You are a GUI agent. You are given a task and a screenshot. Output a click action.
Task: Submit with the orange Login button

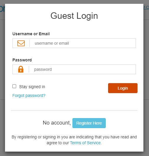(123, 88)
